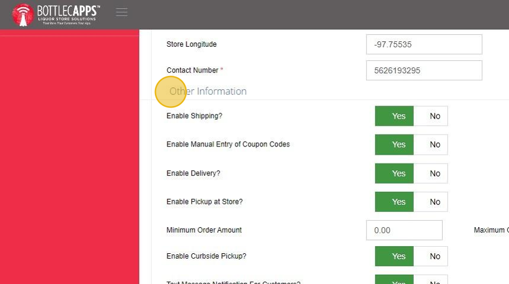Click the Enable Pickup at Store? label
509x284 pixels.
tap(205, 202)
